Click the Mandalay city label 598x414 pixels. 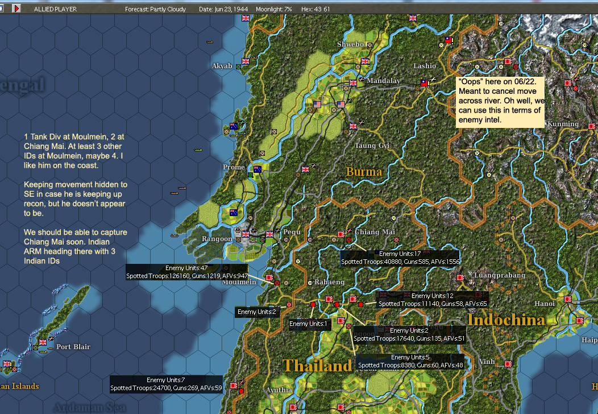coord(384,81)
